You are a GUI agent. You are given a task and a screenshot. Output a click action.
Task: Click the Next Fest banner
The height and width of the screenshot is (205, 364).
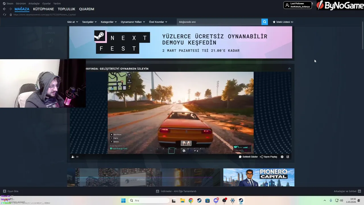pyautogui.click(x=181, y=42)
